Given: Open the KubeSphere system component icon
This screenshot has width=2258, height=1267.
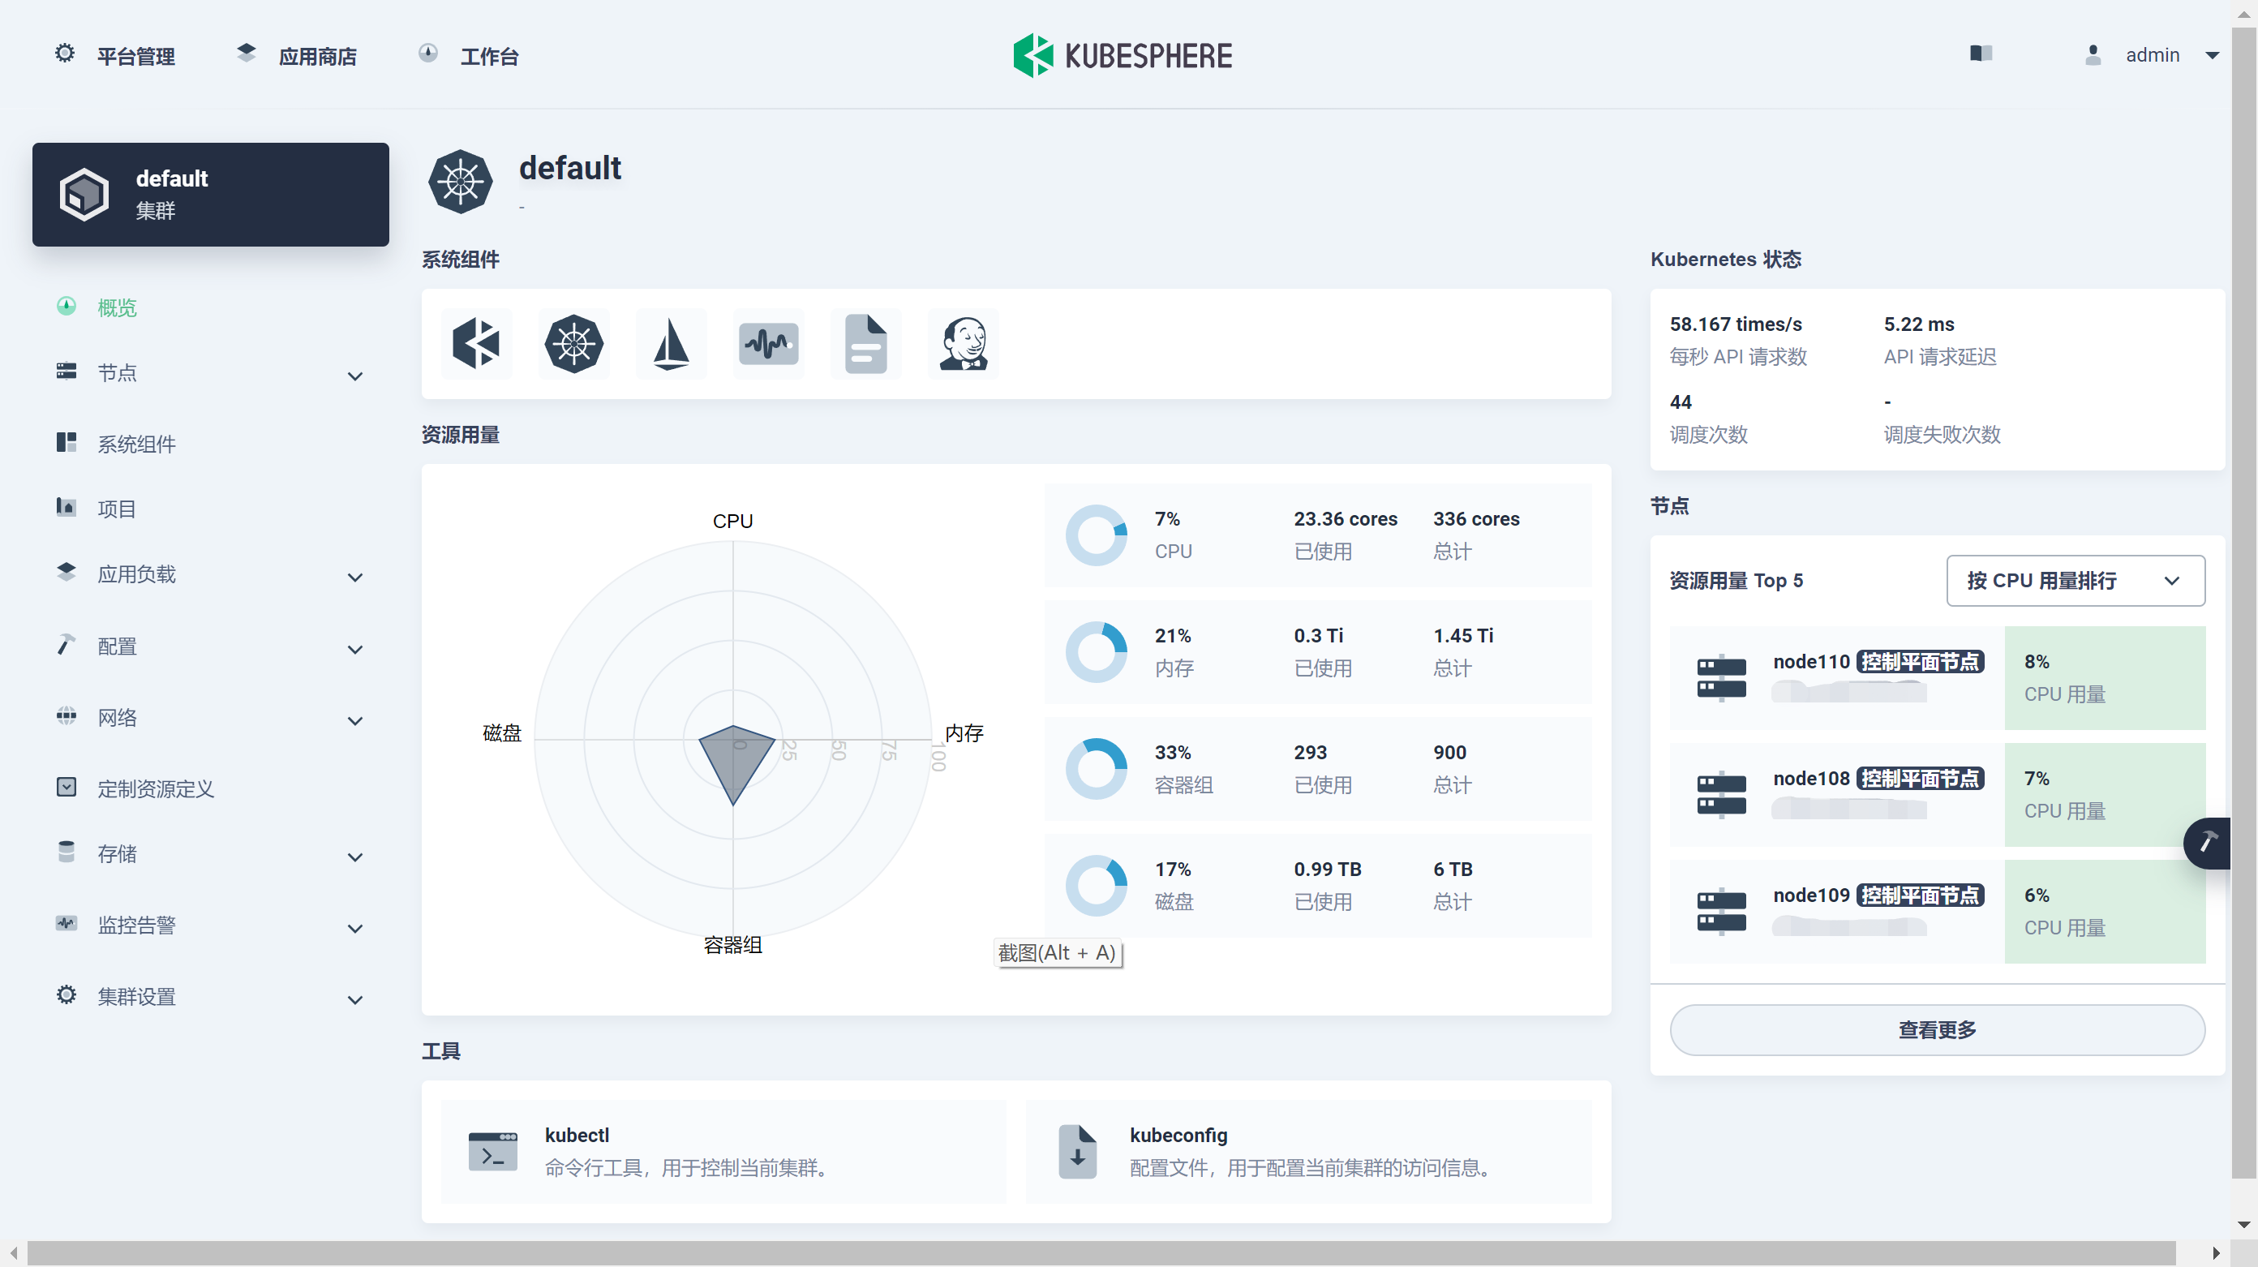Looking at the screenshot, I should click(476, 344).
